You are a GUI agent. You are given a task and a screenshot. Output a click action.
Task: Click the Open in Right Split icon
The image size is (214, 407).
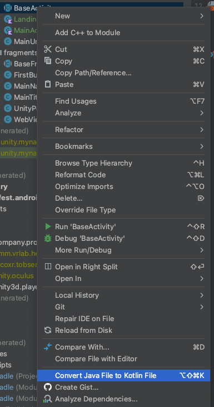click(x=48, y=267)
